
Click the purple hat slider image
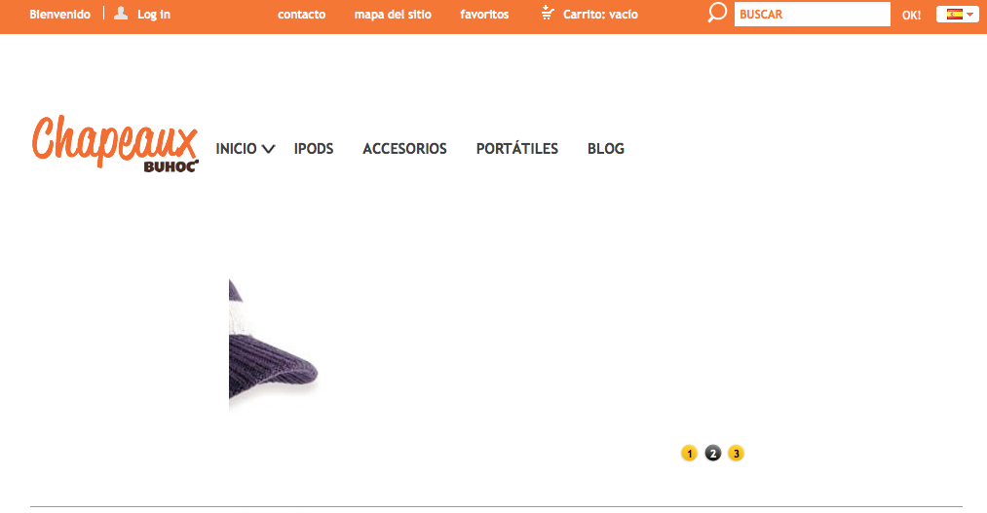tap(273, 344)
